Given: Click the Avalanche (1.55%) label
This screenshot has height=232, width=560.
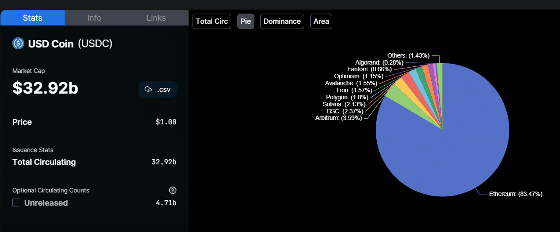Looking at the screenshot, I should coord(351,83).
